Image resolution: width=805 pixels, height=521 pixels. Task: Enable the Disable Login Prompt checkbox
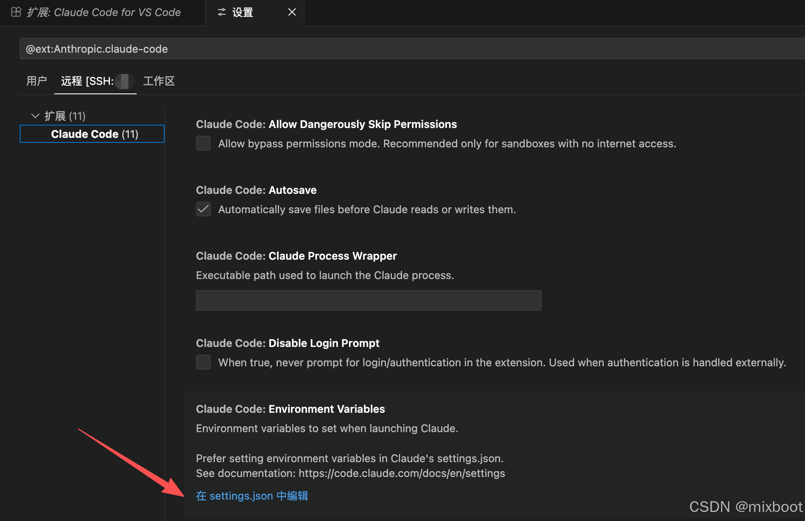pos(203,363)
